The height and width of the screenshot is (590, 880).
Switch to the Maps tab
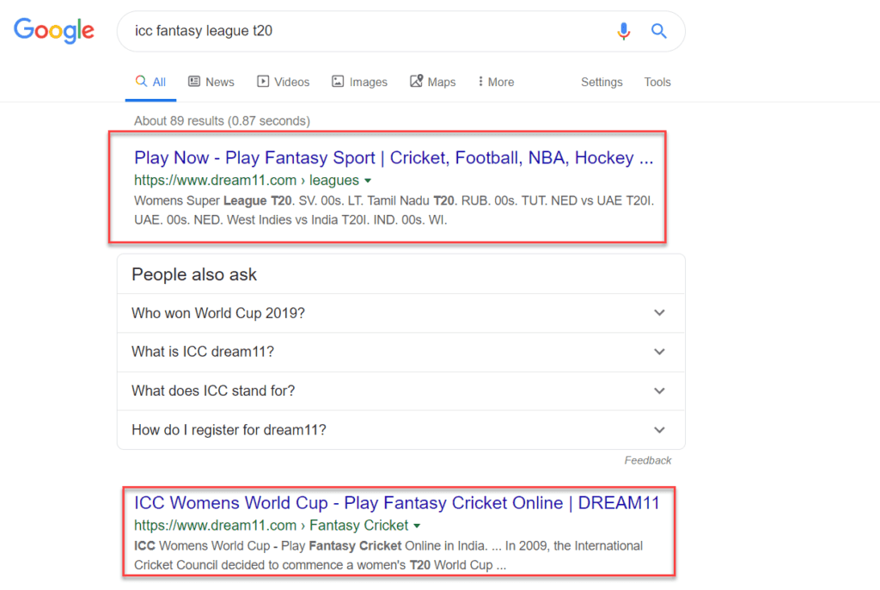click(x=433, y=82)
